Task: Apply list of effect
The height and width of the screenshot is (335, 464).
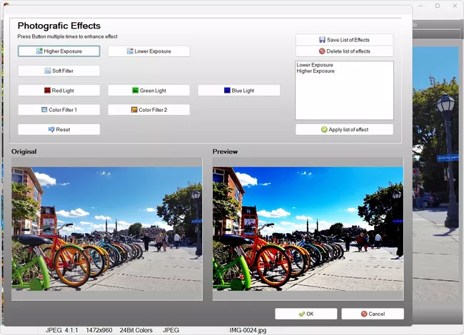Action: point(345,130)
